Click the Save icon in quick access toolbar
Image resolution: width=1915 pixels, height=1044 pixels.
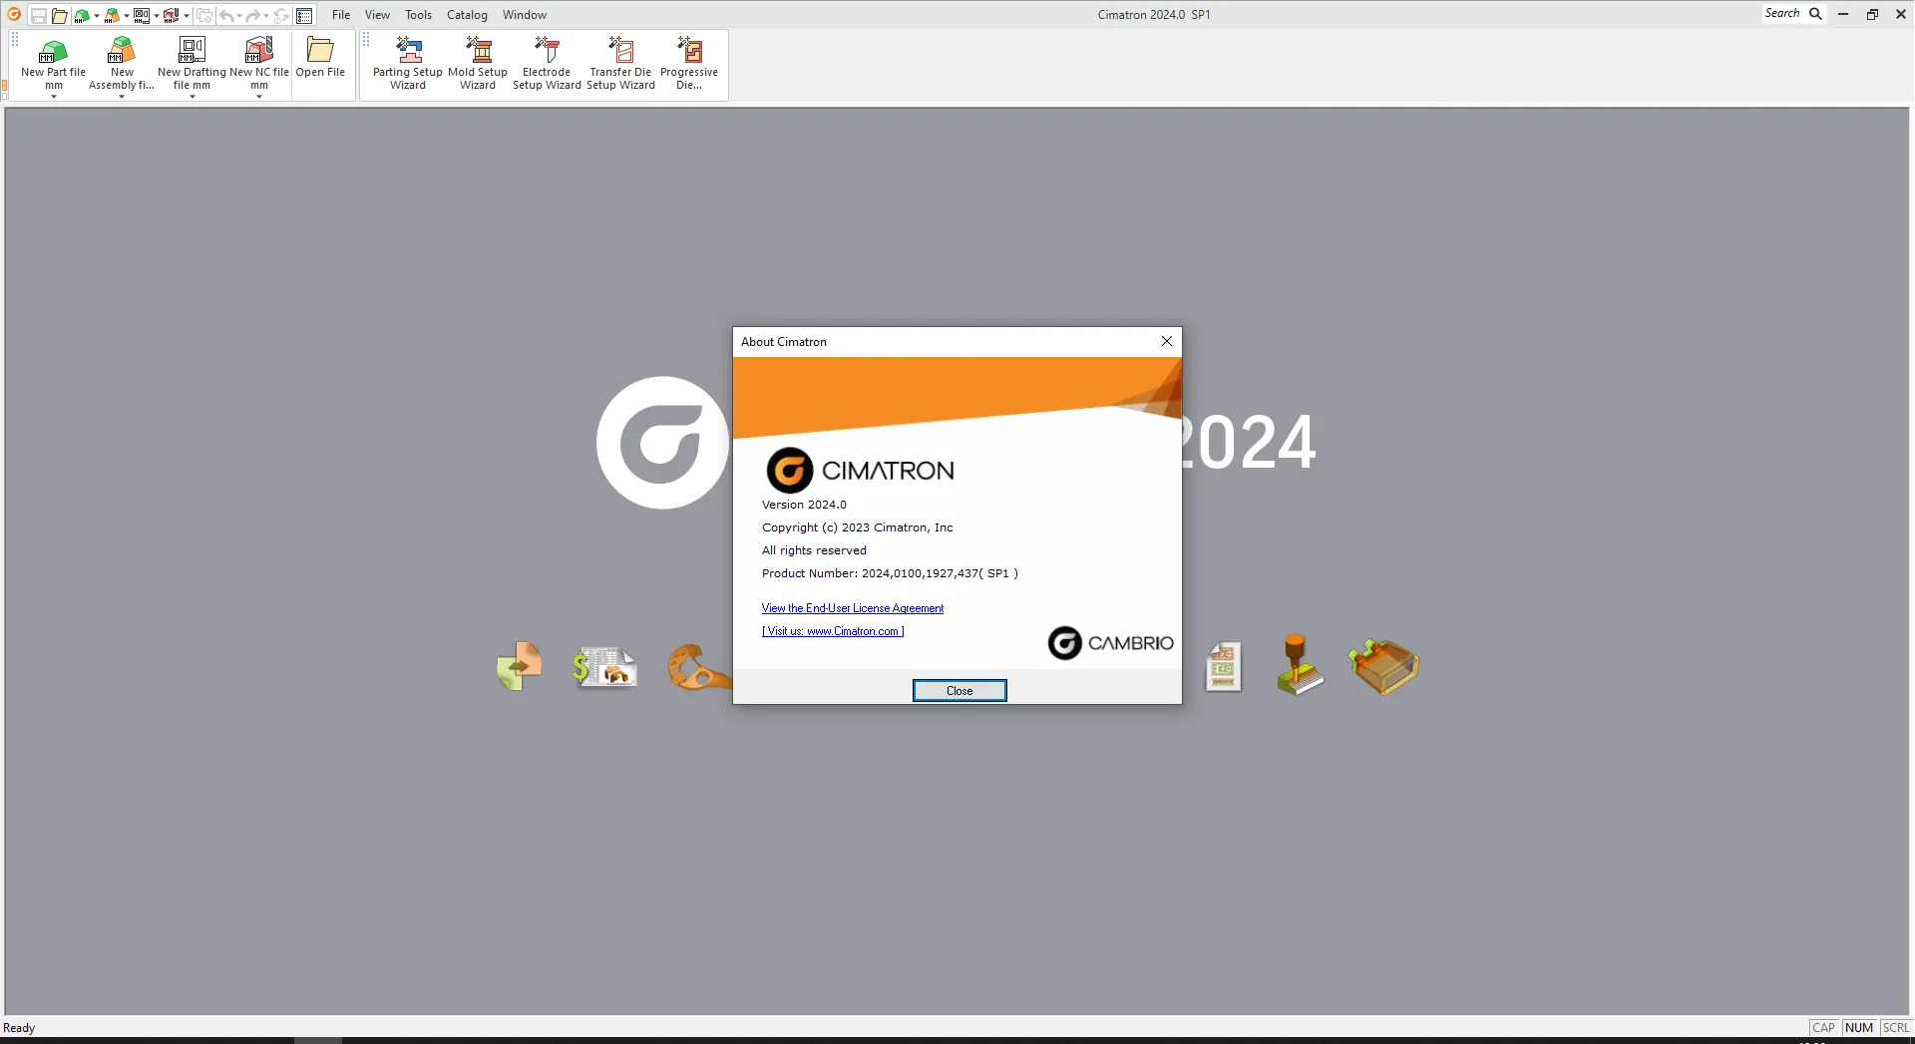tap(38, 15)
